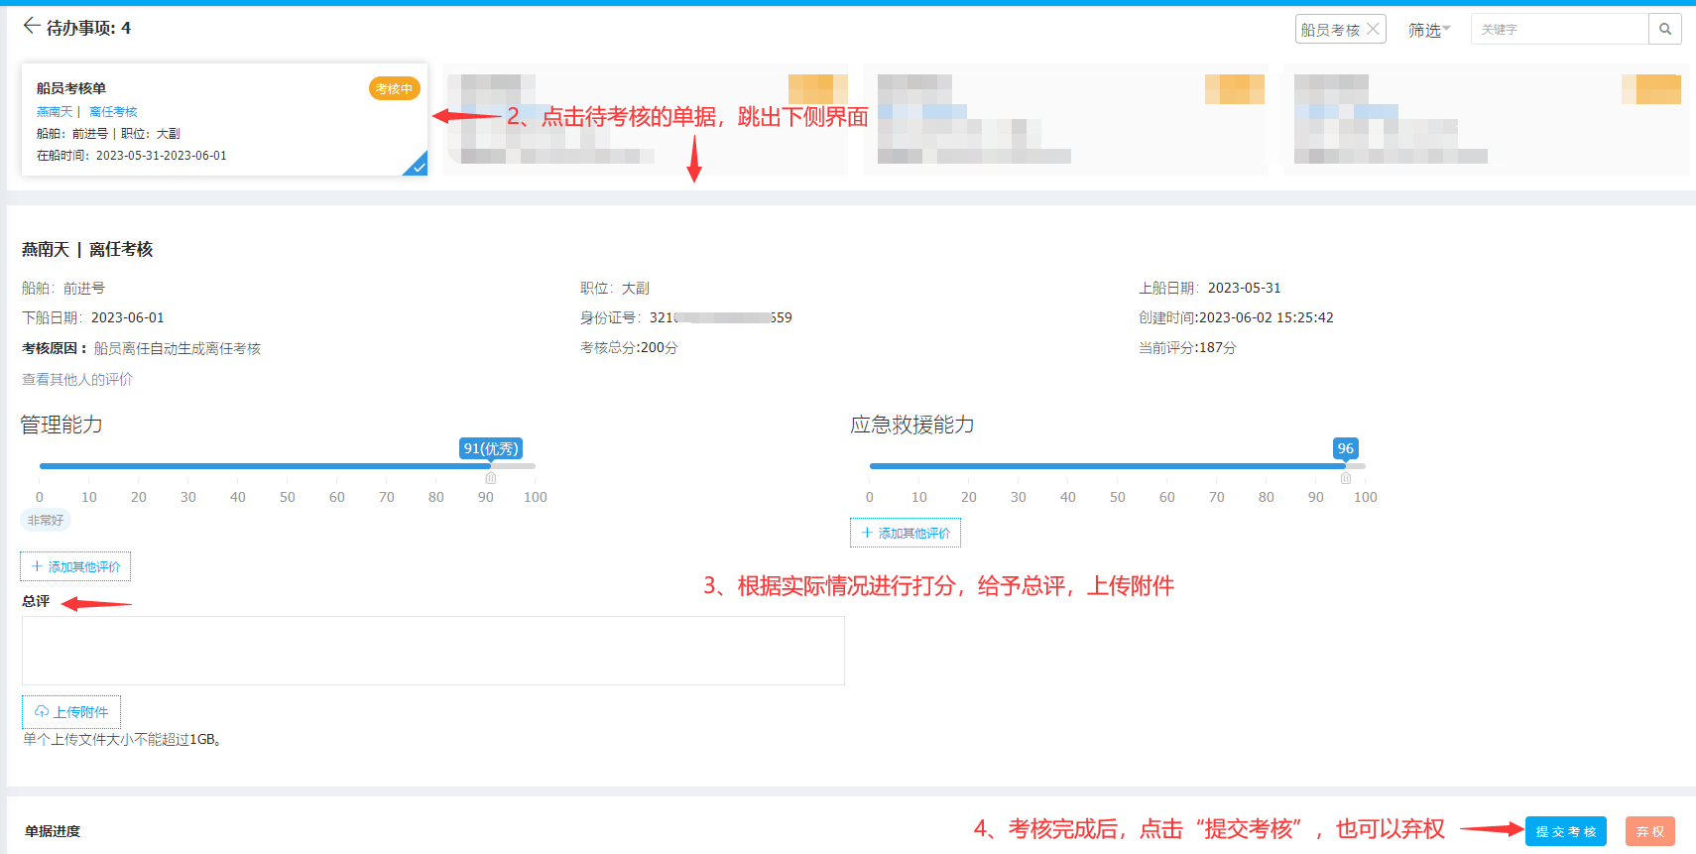
Task: Click the 考核总分:200分 text
Action: click(629, 347)
